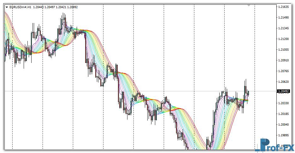Select the 1.20330 price axis value
Screen dimensions: 295x153
pyautogui.click(x=284, y=103)
